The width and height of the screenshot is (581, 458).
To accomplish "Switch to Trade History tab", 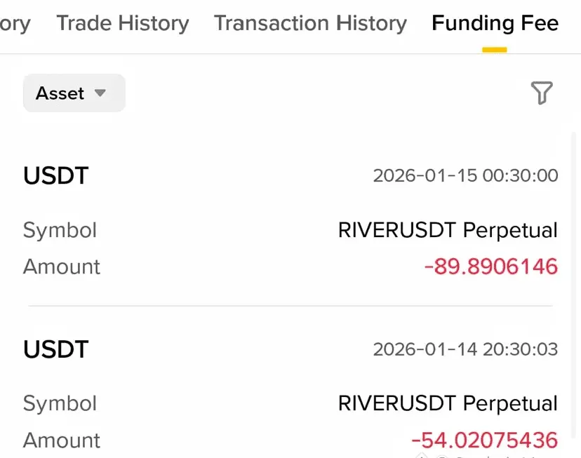I will tap(123, 23).
